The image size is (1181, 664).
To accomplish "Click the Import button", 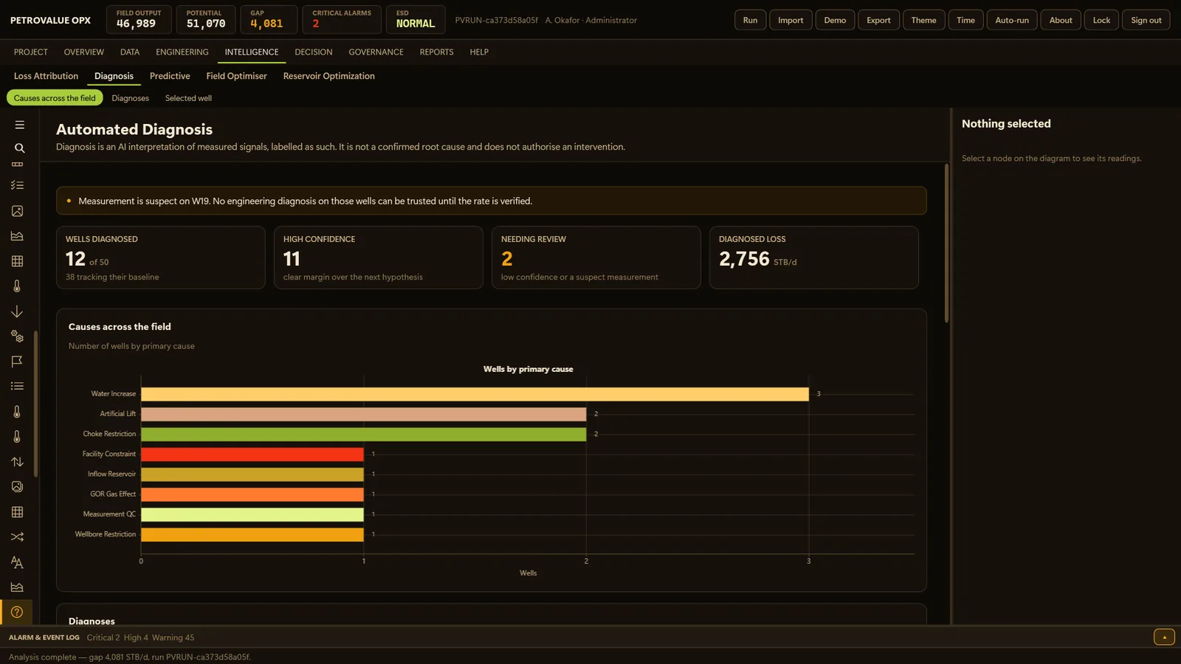I will 791,20.
